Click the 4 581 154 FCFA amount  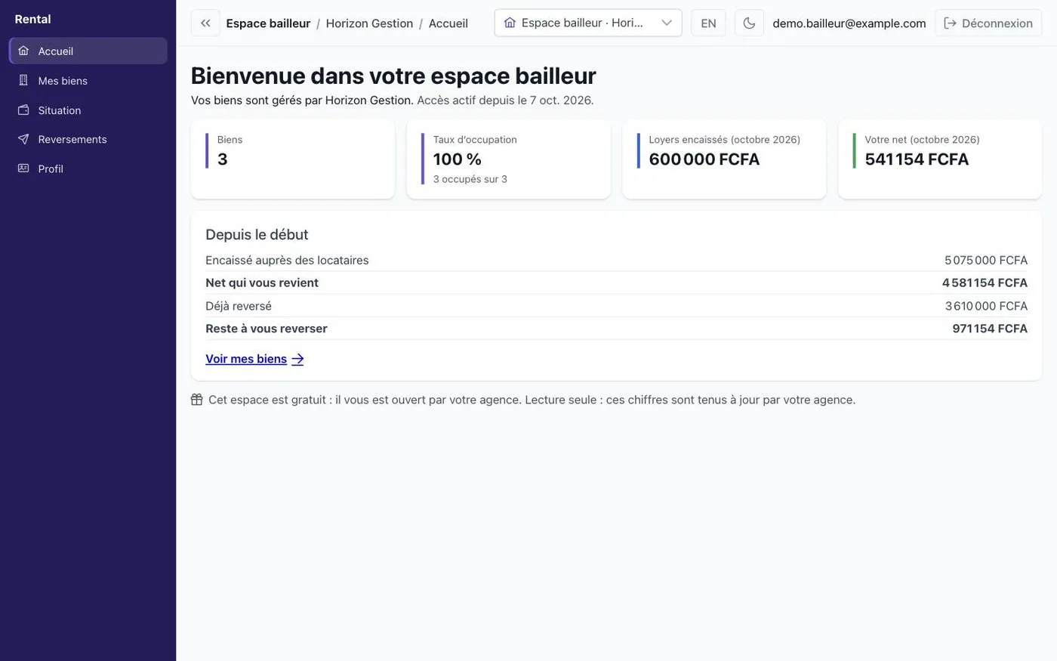(x=985, y=283)
